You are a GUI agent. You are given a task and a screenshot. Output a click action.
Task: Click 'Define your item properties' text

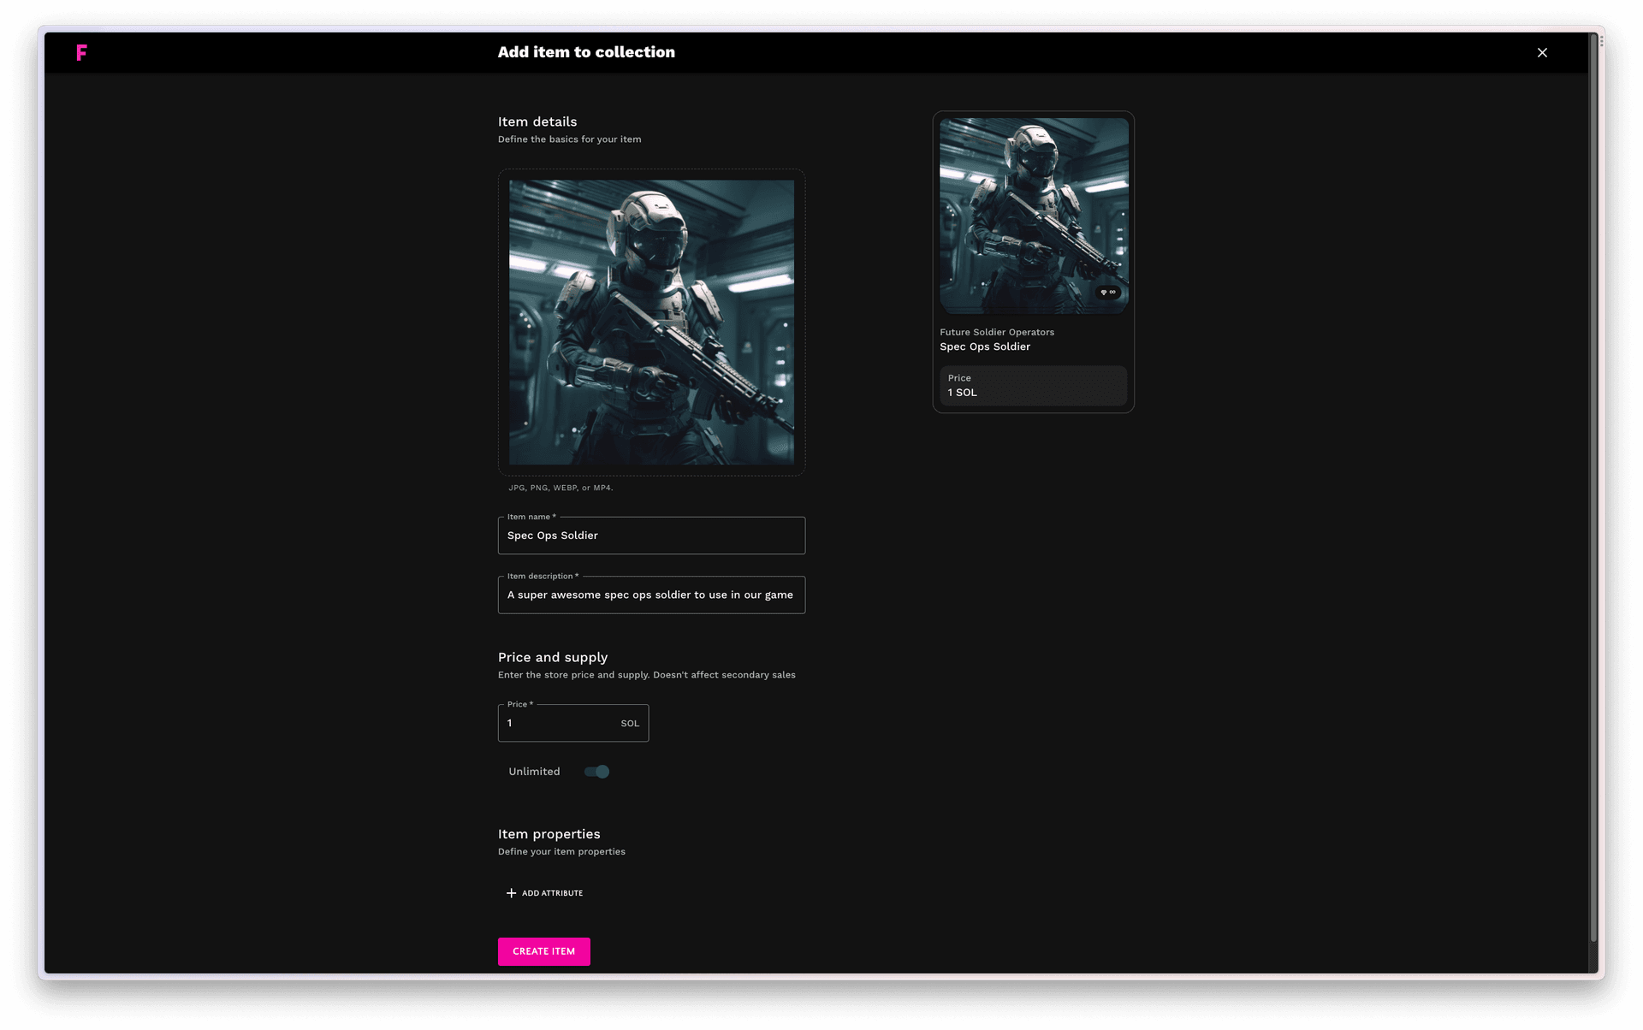point(561,852)
